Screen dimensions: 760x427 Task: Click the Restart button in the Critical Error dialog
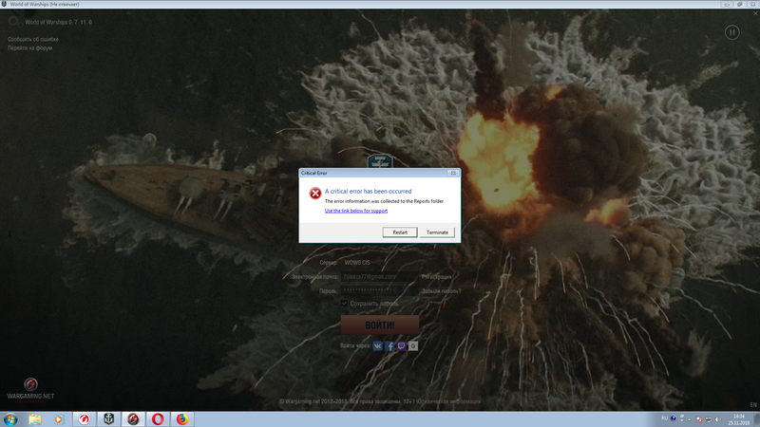[400, 232]
